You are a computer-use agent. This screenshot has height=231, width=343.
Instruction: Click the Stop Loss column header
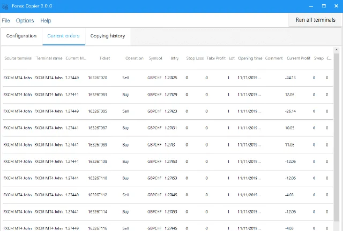pos(195,58)
